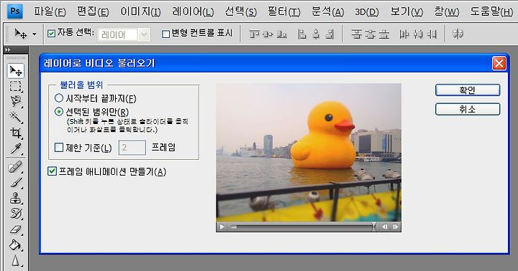518x271 pixels.
Task: Click the rubber duck preview image
Action: pyautogui.click(x=309, y=153)
